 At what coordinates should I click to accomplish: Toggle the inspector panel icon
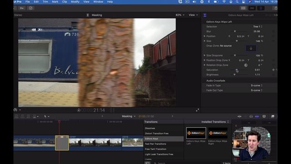coord(261,8)
